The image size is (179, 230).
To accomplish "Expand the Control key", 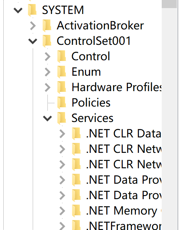I will click(47, 57).
